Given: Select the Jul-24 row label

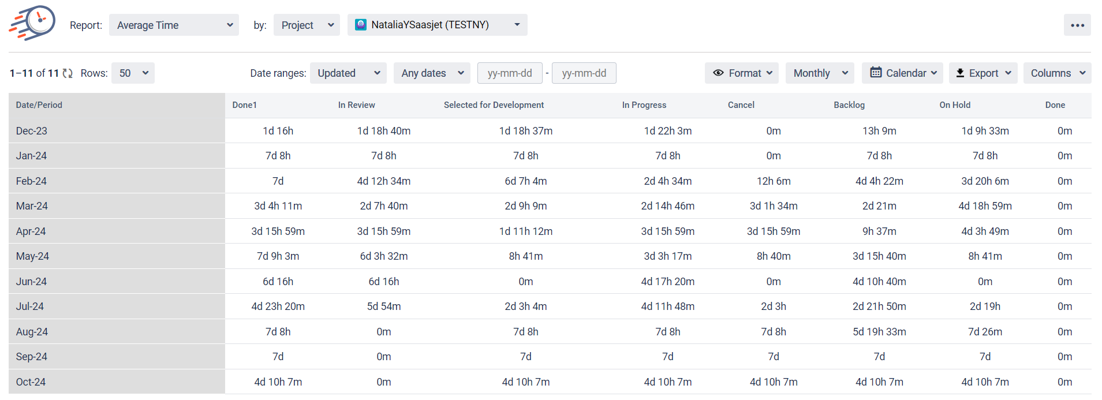Looking at the screenshot, I should (x=30, y=306).
